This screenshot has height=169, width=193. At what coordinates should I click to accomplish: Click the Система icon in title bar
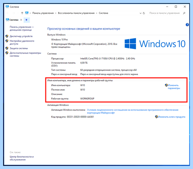pyautogui.click(x=7, y=7)
